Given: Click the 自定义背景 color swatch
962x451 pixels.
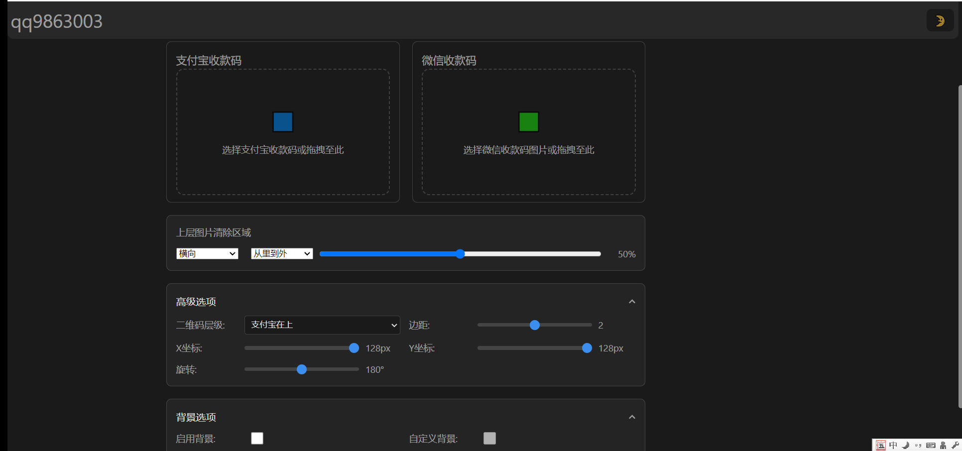Looking at the screenshot, I should tap(489, 438).
